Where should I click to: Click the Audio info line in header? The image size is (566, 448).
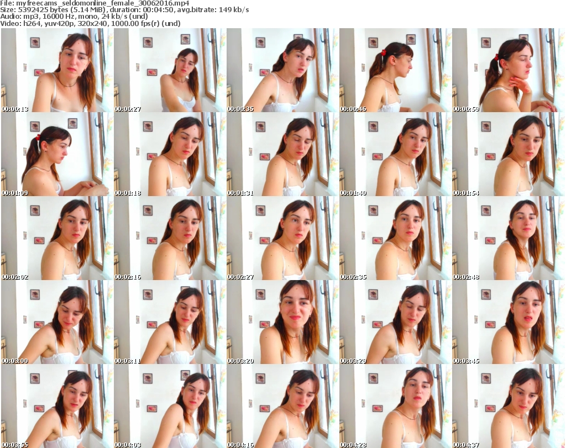83,17
